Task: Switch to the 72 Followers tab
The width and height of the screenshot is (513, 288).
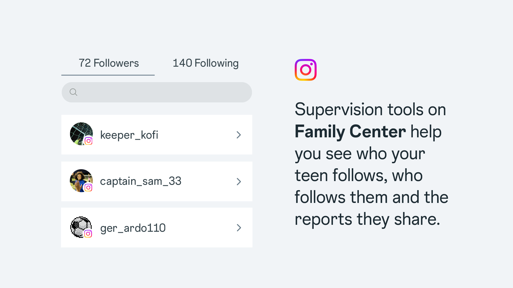Action: tap(108, 63)
